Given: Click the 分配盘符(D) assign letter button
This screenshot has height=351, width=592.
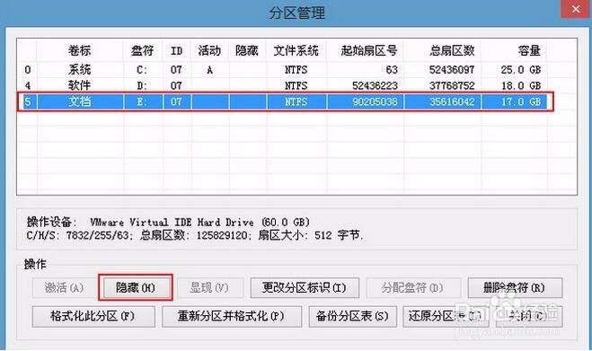Looking at the screenshot, I should [413, 288].
